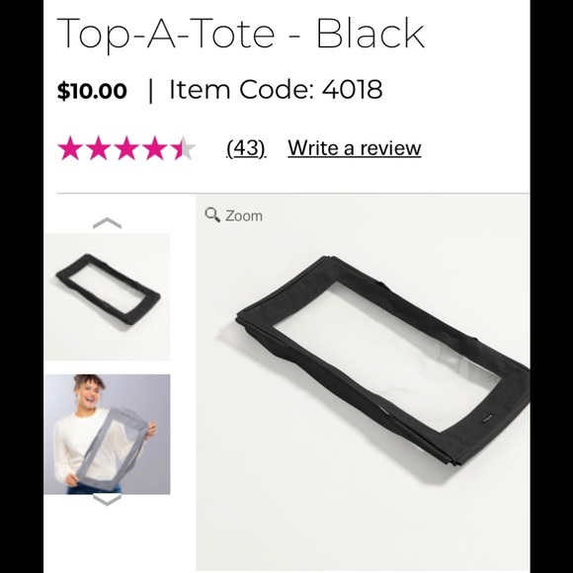Image resolution: width=573 pixels, height=573 pixels.
Task: Click the $10.00 price text
Action: pyautogui.click(x=92, y=90)
